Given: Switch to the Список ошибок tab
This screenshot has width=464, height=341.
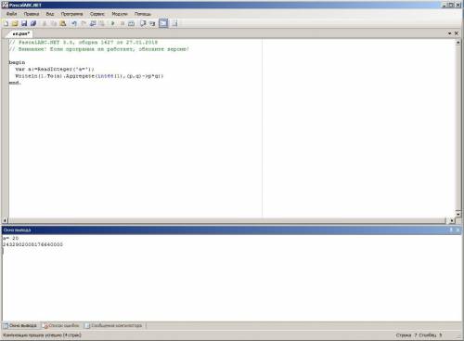Looking at the screenshot, I should coord(61,325).
